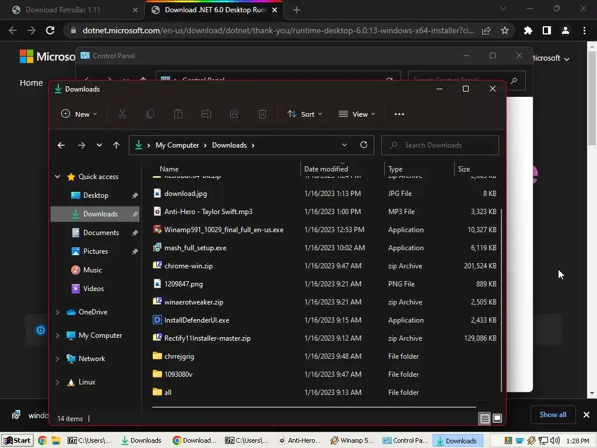597x448 pixels.
Task: Click in Search Downloads field
Action: click(440, 145)
